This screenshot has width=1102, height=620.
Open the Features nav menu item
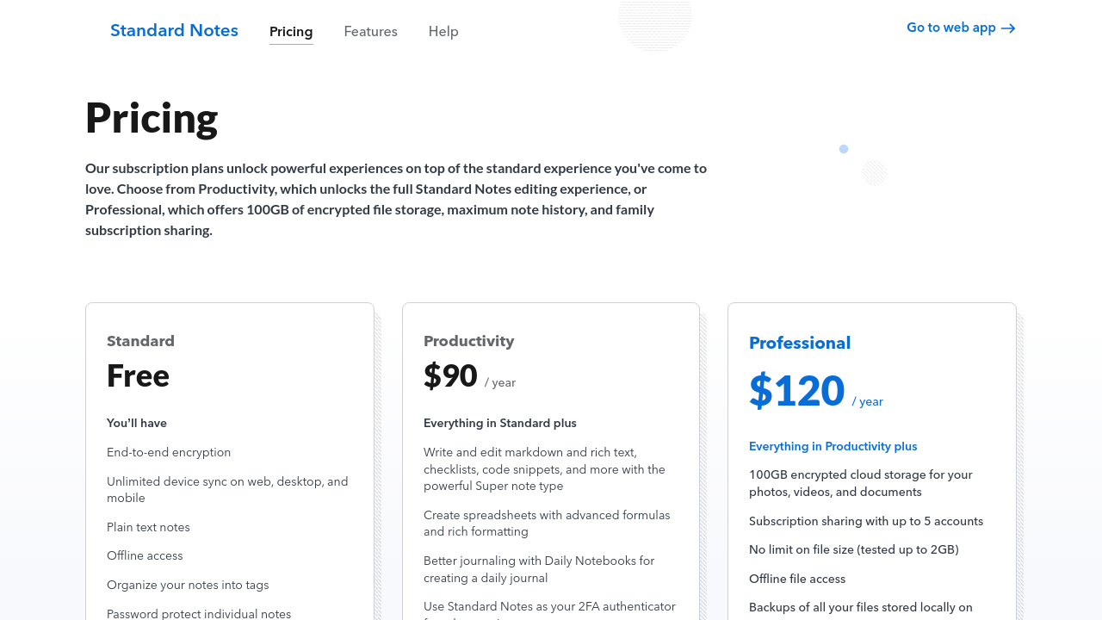click(x=370, y=32)
